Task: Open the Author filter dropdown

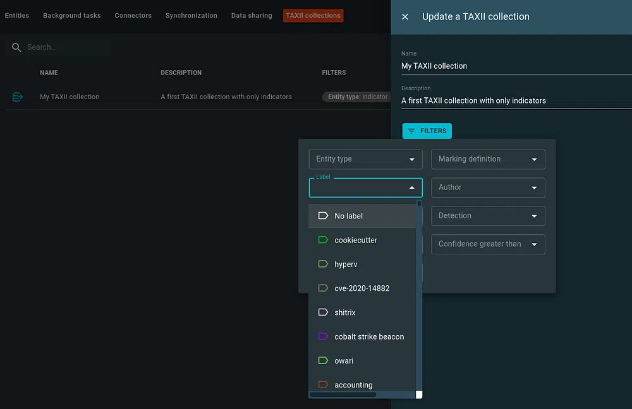Action: point(488,187)
